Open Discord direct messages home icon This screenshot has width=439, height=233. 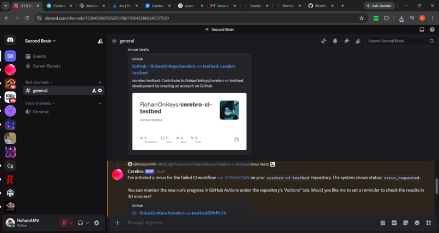click(x=10, y=40)
